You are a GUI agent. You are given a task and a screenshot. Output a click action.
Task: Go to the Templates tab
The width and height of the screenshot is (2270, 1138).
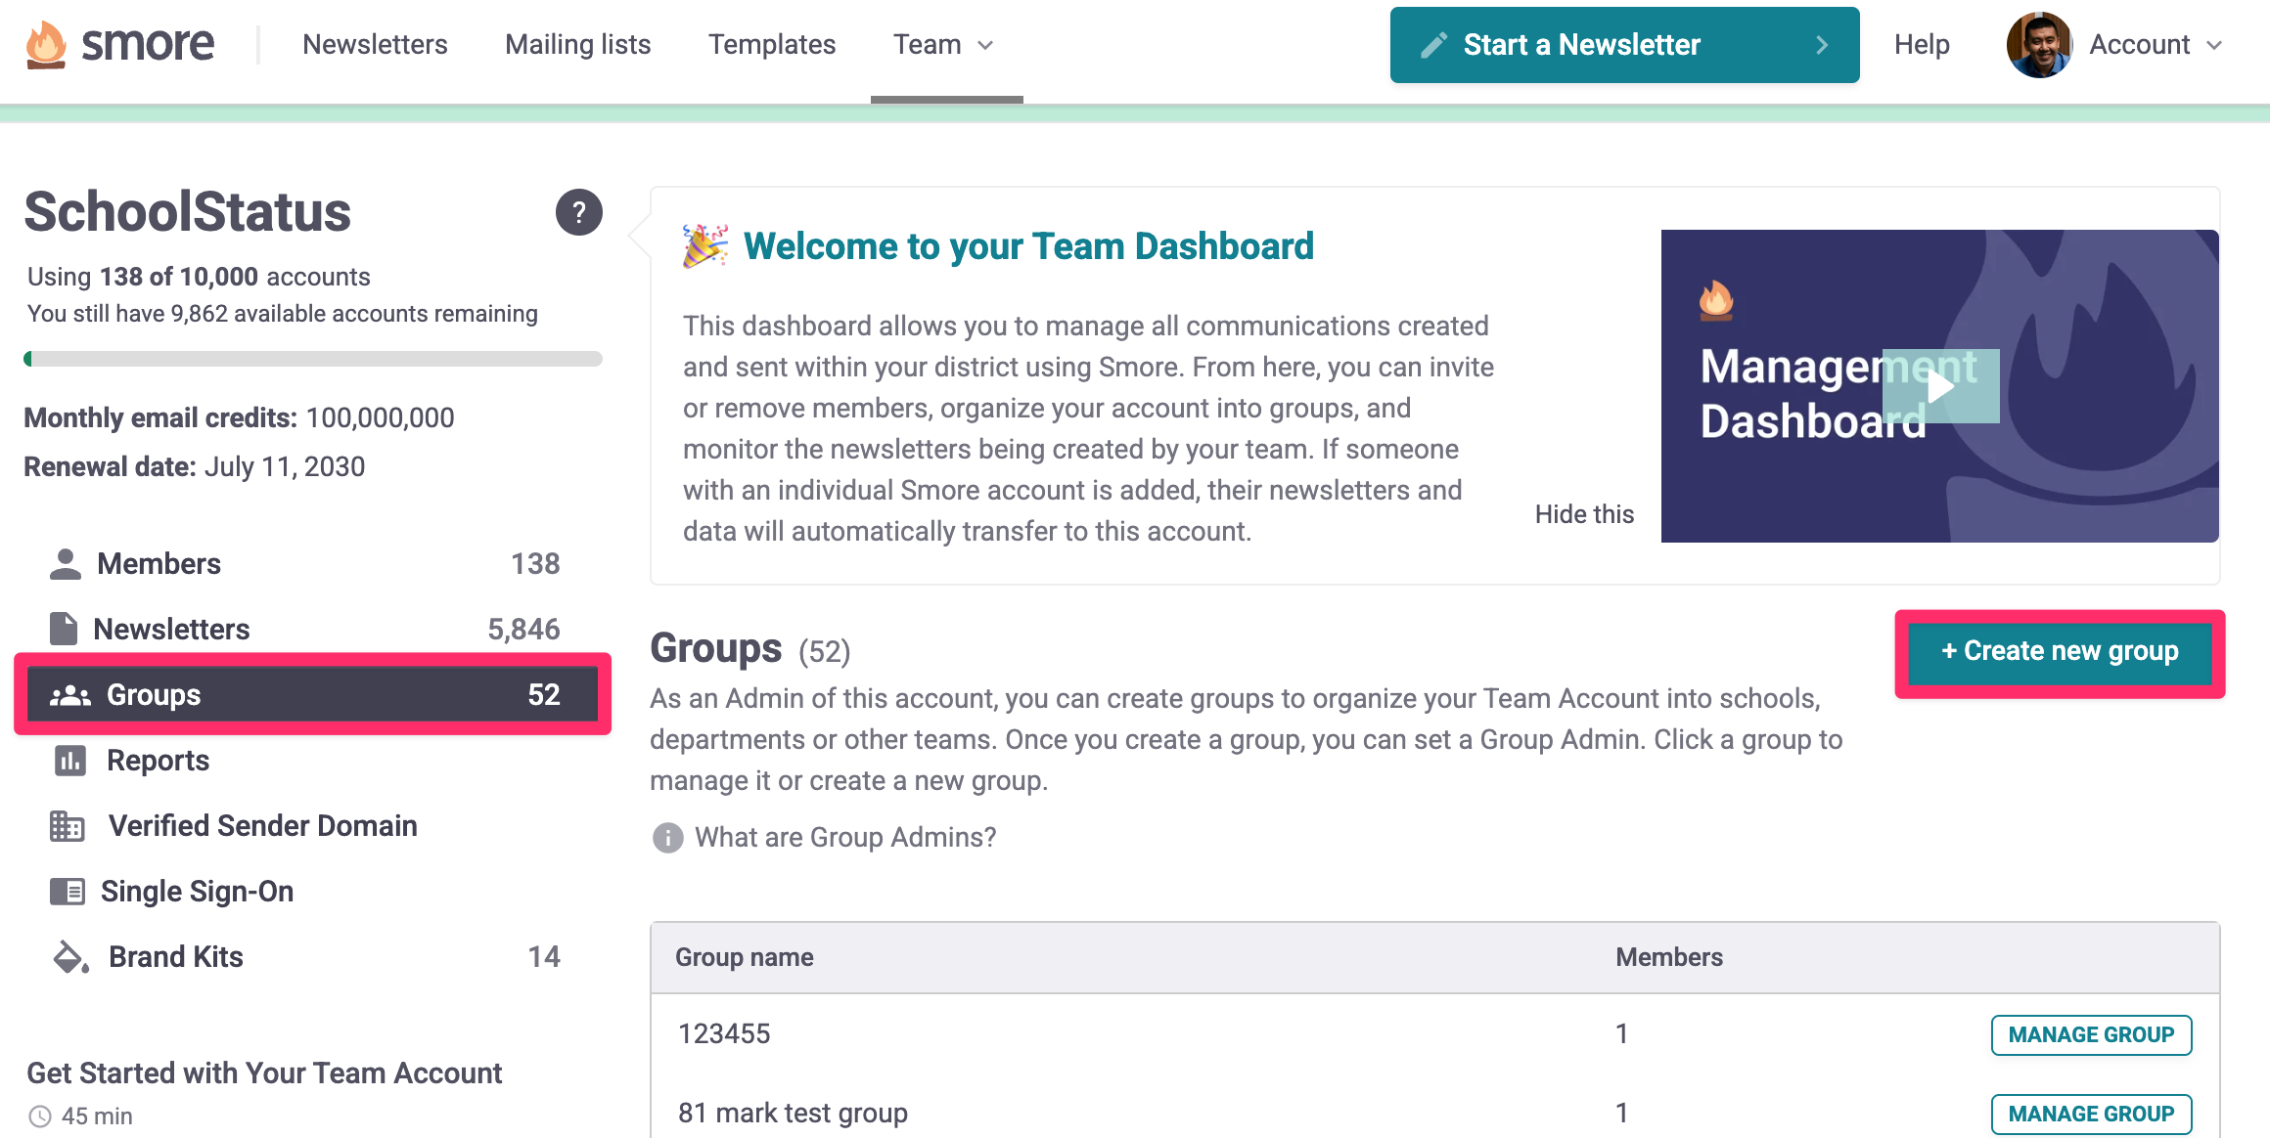(x=772, y=45)
